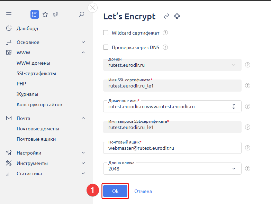Screen dimensions: 271x204
Task: Click the hamburger menu icon
Action: pos(9,15)
